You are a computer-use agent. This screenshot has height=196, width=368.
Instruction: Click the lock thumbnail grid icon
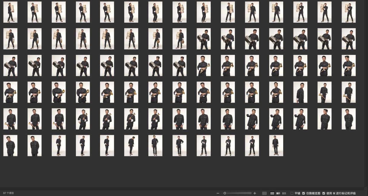click(264, 193)
